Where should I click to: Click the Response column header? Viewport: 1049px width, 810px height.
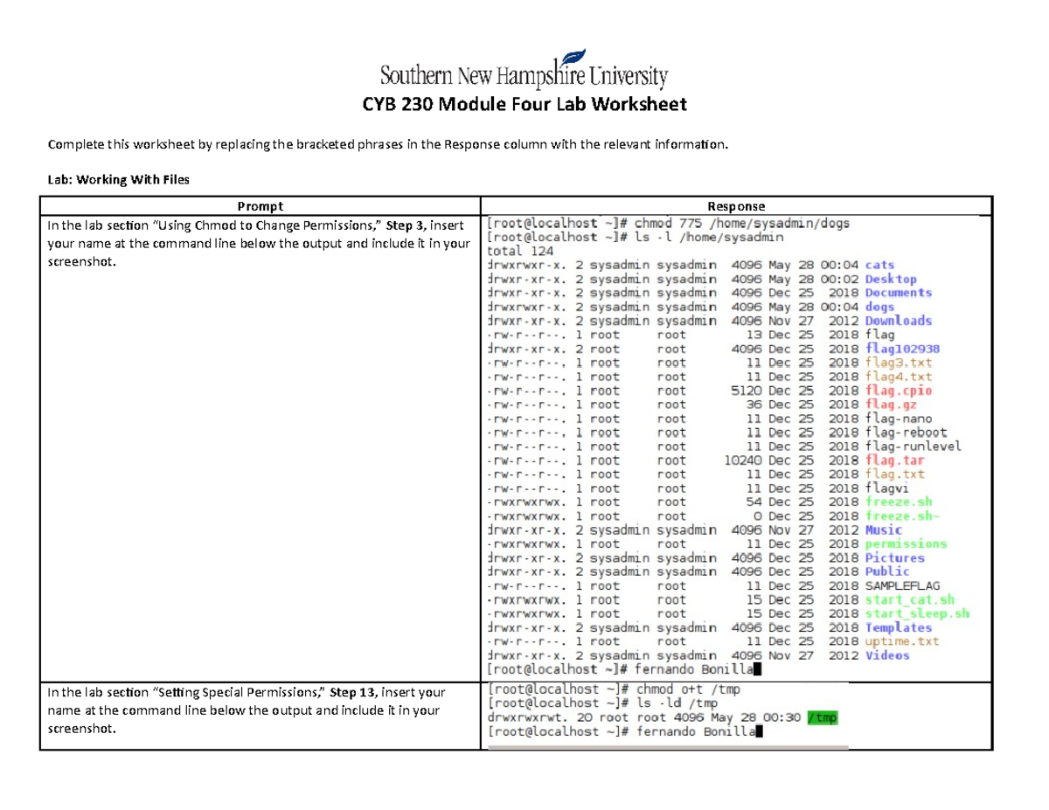coord(737,205)
